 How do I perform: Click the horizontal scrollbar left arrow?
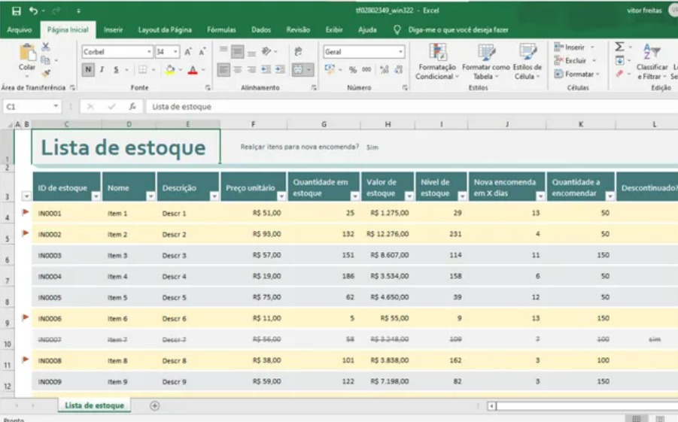tap(491, 406)
